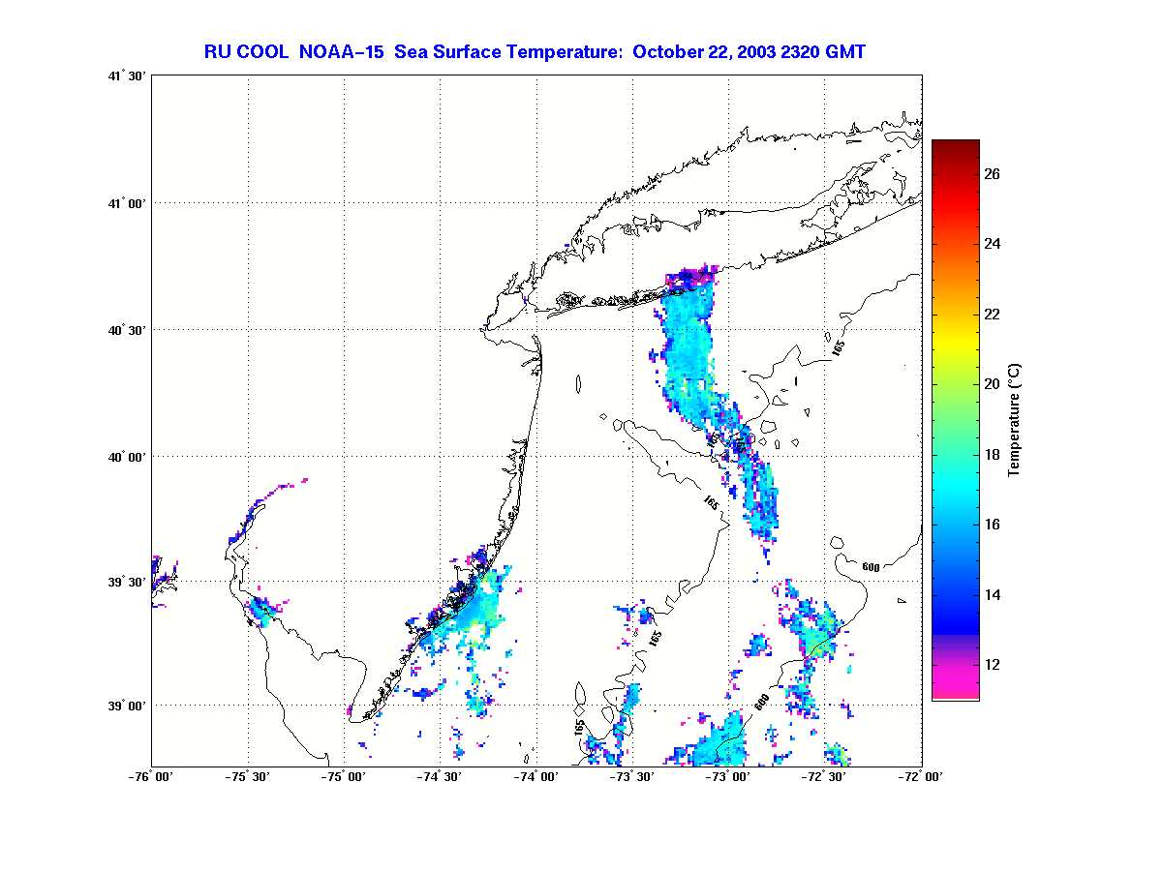The width and height of the screenshot is (1163, 872).
Task: Click the 24 tick label on the colorbar
Action: (993, 244)
